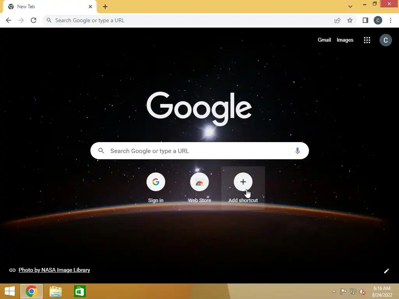The image size is (399, 299).
Task: Open the Windows Start button
Action: coord(10,291)
